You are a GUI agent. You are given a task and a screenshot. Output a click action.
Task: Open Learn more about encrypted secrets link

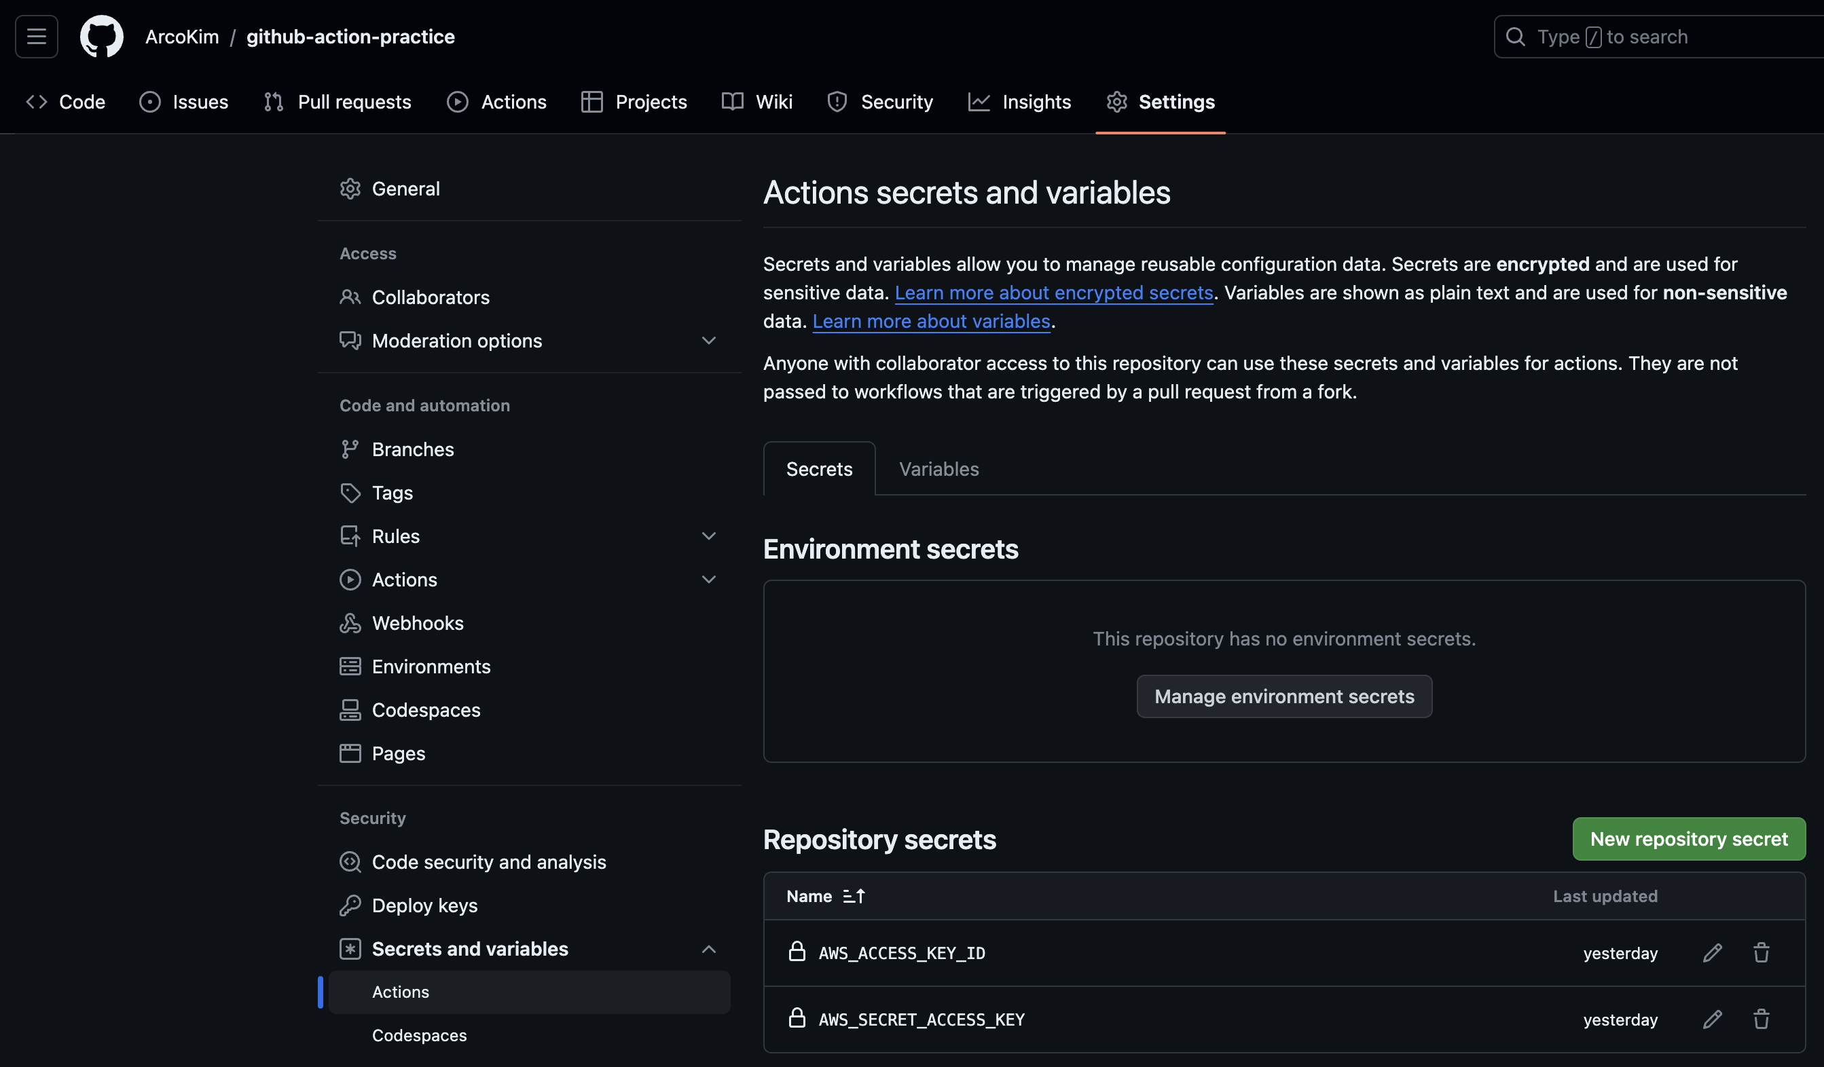tap(1053, 293)
